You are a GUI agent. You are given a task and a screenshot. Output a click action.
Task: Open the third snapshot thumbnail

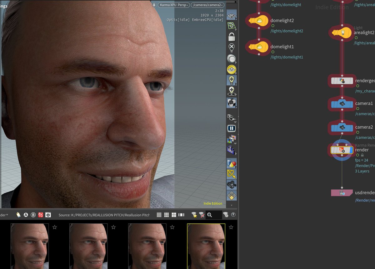[147, 246]
